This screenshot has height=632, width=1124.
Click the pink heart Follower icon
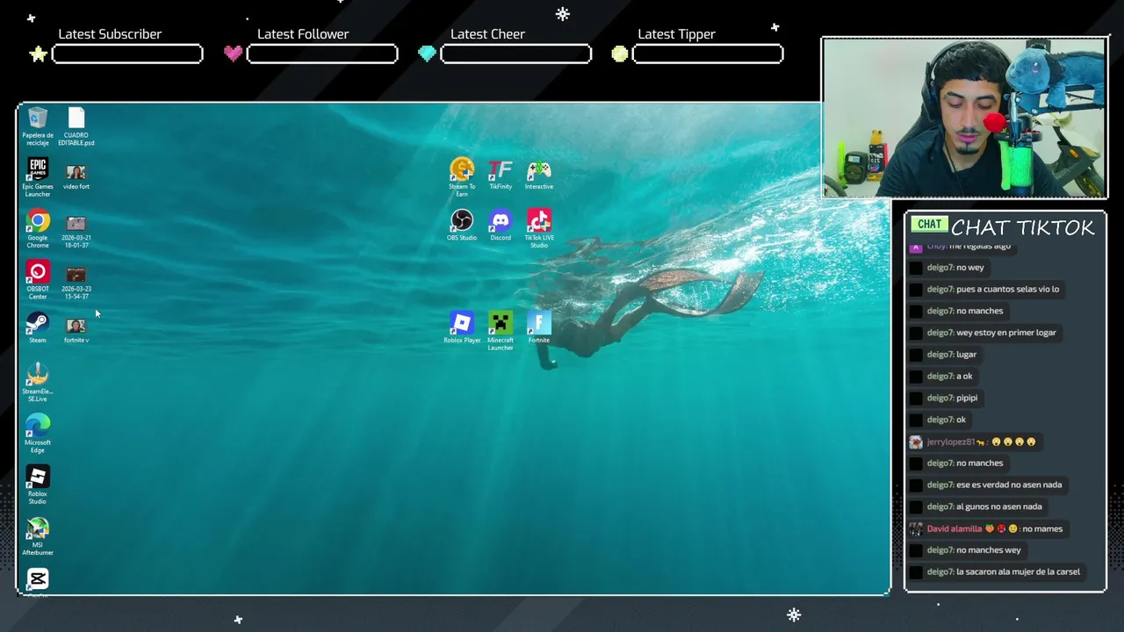[x=233, y=54]
